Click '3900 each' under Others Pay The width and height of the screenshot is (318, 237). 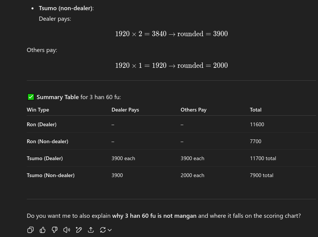192,158
